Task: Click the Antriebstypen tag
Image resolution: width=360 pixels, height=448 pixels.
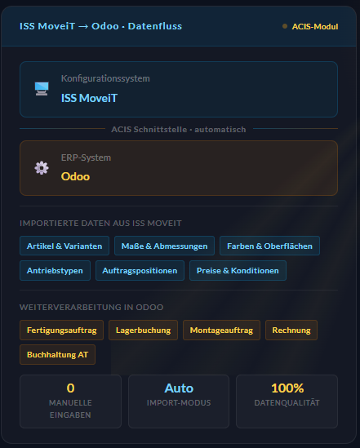Action: click(x=56, y=270)
